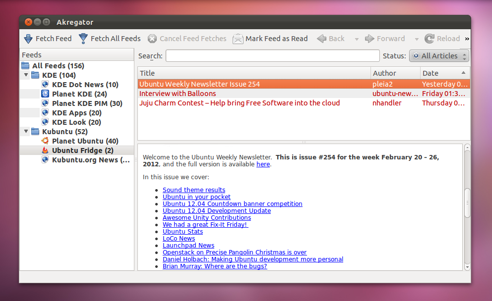This screenshot has height=301, width=492.
Task: Click the Mark Feed as Read envelope icon
Action: pyautogui.click(x=238, y=39)
